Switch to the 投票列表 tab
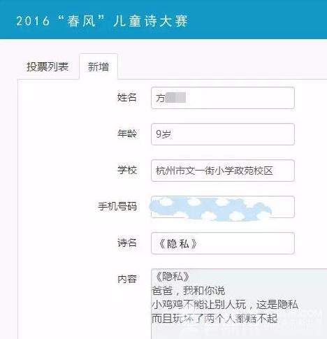 pos(48,67)
